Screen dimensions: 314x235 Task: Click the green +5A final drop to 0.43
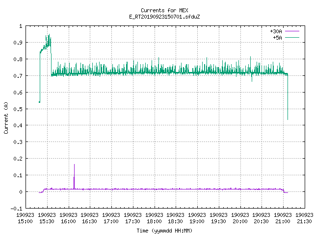[x=288, y=97]
